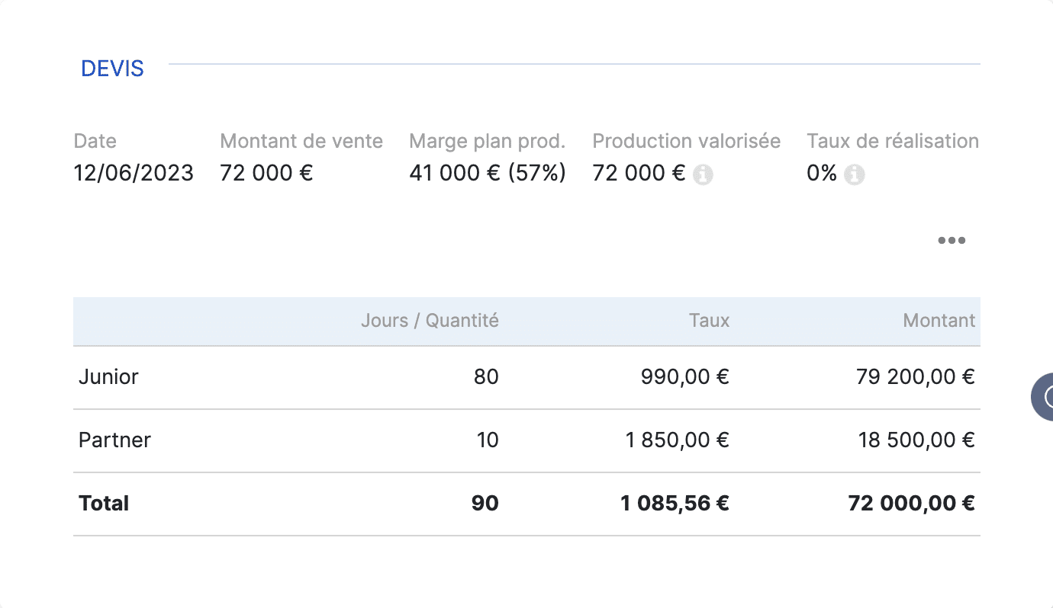Open the floating help widget at right edge
The height and width of the screenshot is (608, 1053).
[x=1043, y=397]
